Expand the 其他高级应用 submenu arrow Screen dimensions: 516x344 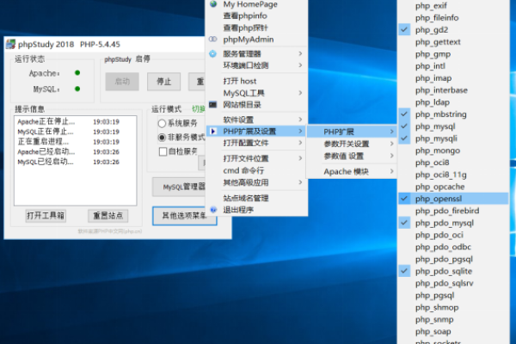coord(300,182)
